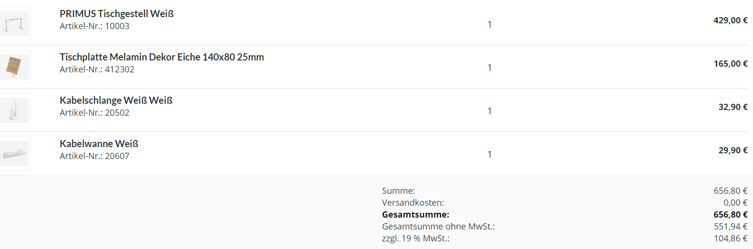
Task: Click the 165,00 € price
Action: click(731, 64)
